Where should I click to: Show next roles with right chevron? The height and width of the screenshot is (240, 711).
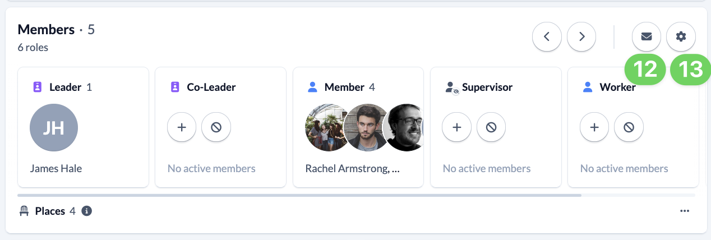[x=581, y=37]
